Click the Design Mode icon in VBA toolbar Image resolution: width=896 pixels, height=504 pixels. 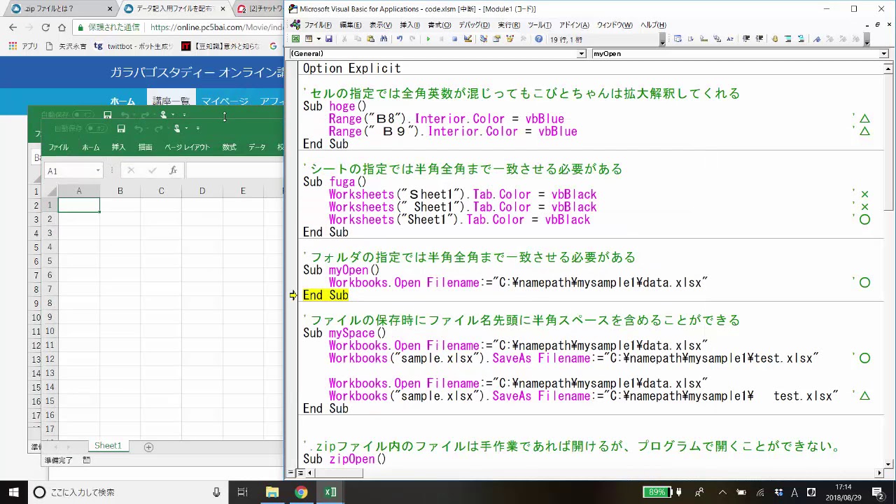468,39
